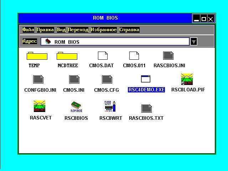Select the RSC4DEMO.EXE program window icon

click(146, 79)
